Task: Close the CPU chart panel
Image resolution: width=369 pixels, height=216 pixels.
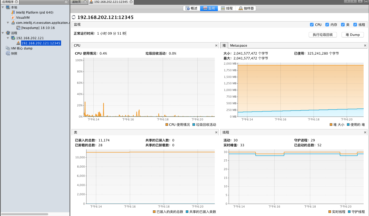Action: pos(216,46)
